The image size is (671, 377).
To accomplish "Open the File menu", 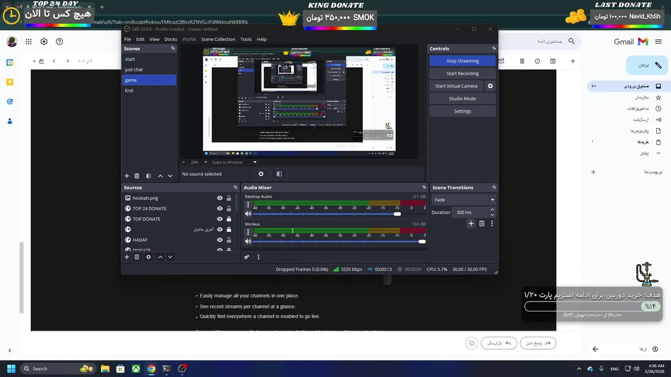I will tap(127, 39).
